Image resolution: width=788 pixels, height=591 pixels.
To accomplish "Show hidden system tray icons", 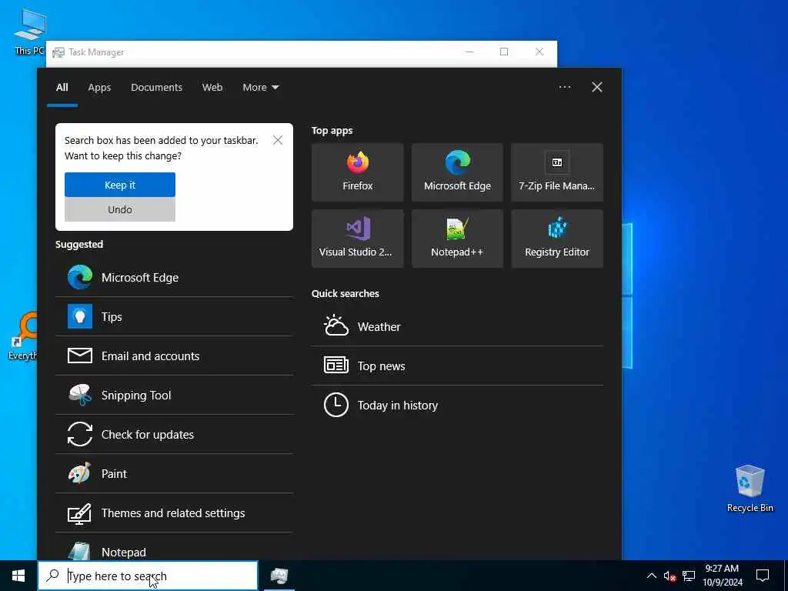I will click(x=651, y=576).
